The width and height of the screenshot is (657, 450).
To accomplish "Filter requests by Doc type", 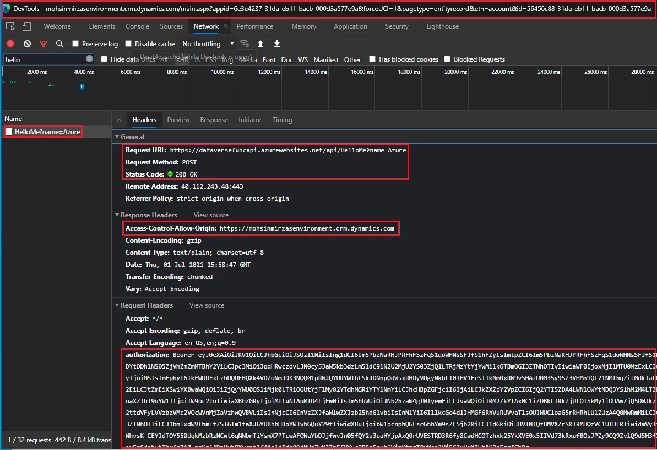I will pyautogui.click(x=287, y=59).
